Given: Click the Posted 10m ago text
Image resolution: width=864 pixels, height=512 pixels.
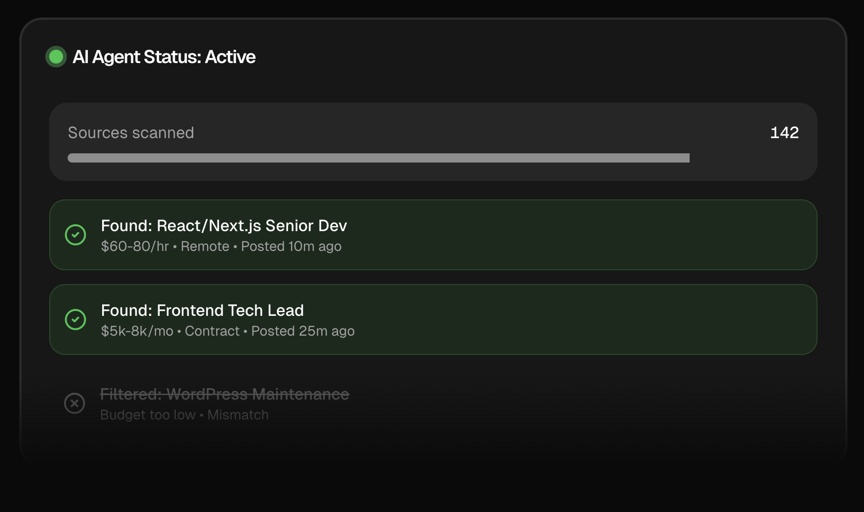Looking at the screenshot, I should tap(291, 246).
